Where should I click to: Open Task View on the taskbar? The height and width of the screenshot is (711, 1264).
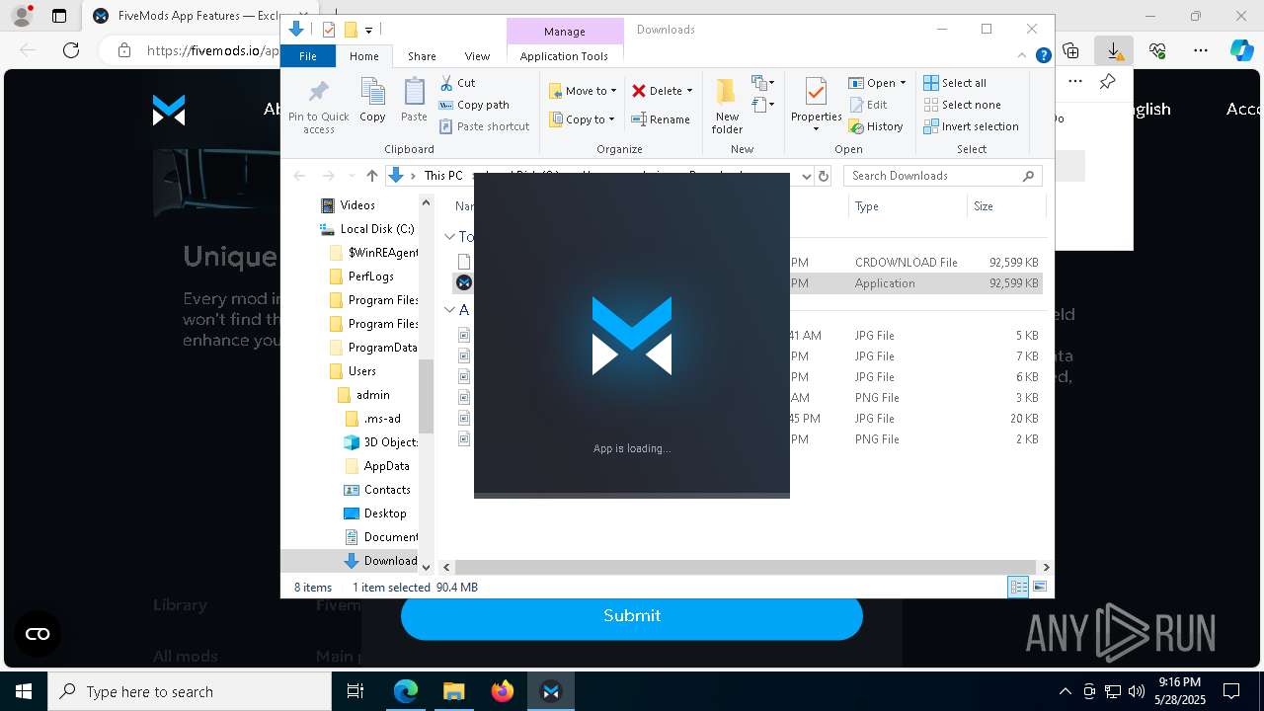[x=355, y=691]
